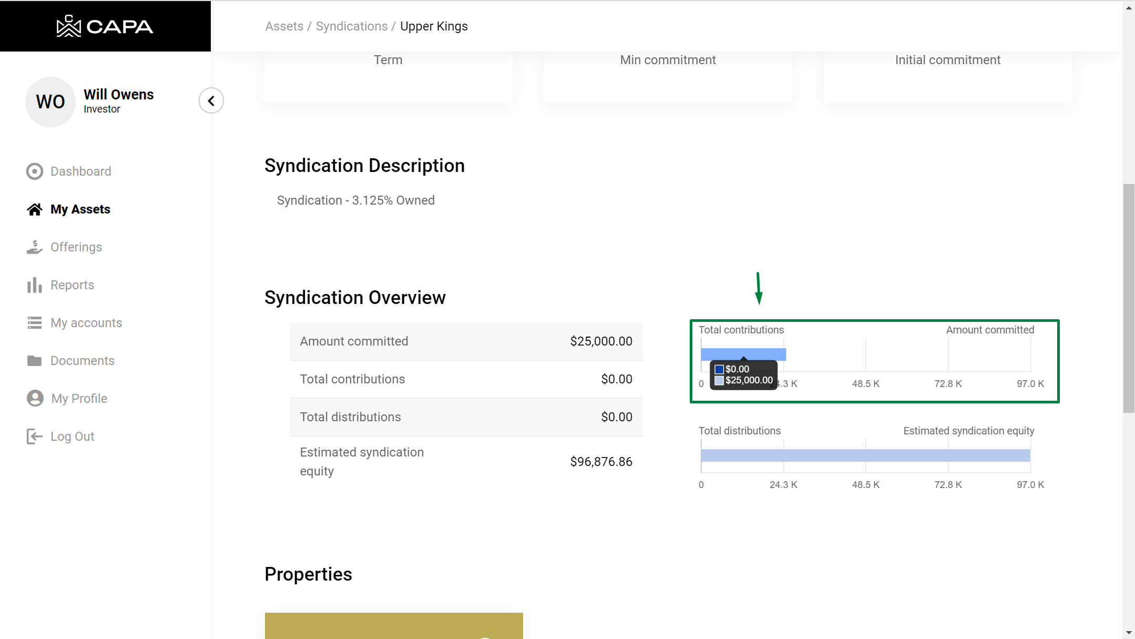This screenshot has height=639, width=1135.
Task: Click the Offerings hand-with-dollar icon
Action: coord(35,247)
